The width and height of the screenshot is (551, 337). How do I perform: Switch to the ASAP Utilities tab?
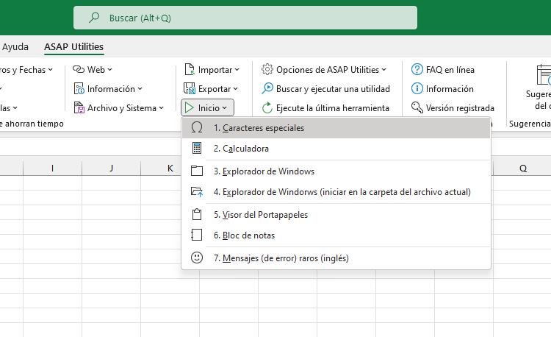coord(73,47)
